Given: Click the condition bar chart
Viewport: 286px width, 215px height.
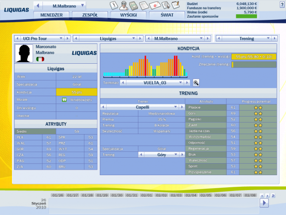Looking at the screenshot, I should tap(145, 66).
